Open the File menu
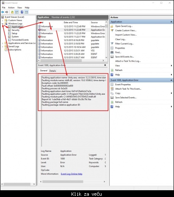This screenshot has width=174, height=197. [x=4, y=8]
